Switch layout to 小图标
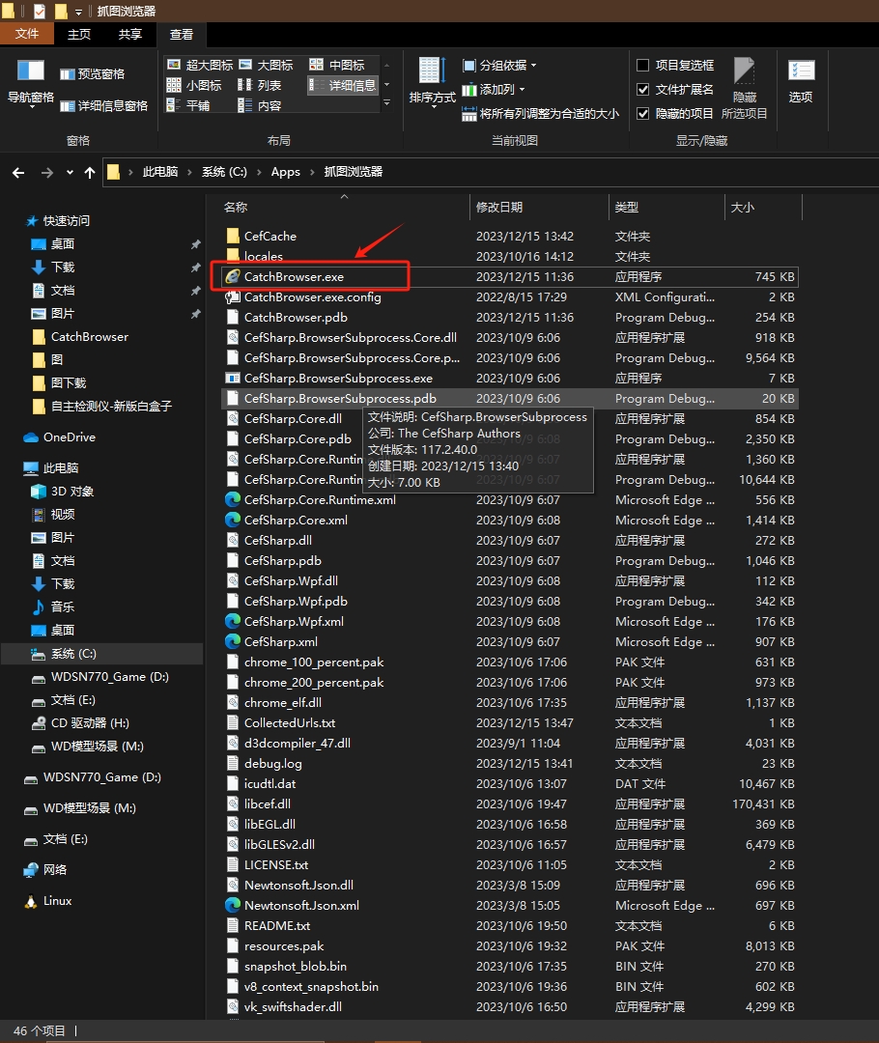Viewport: 879px width, 1043px height. pyautogui.click(x=194, y=85)
